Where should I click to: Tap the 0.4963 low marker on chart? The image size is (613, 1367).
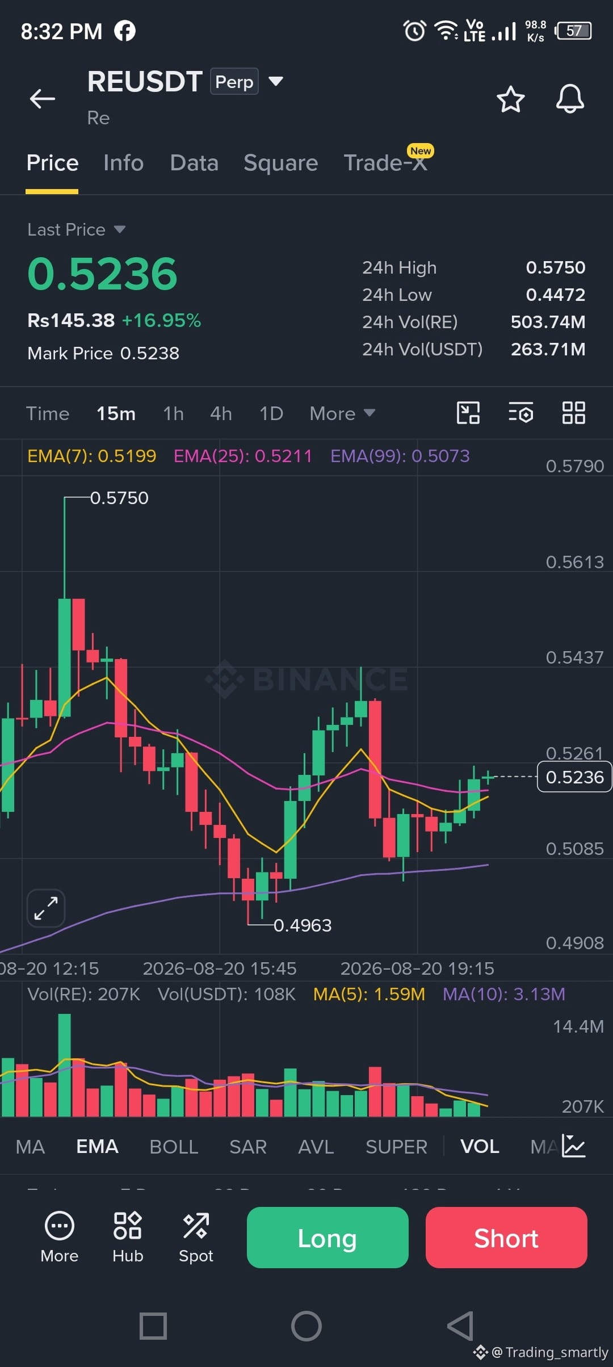click(x=303, y=925)
